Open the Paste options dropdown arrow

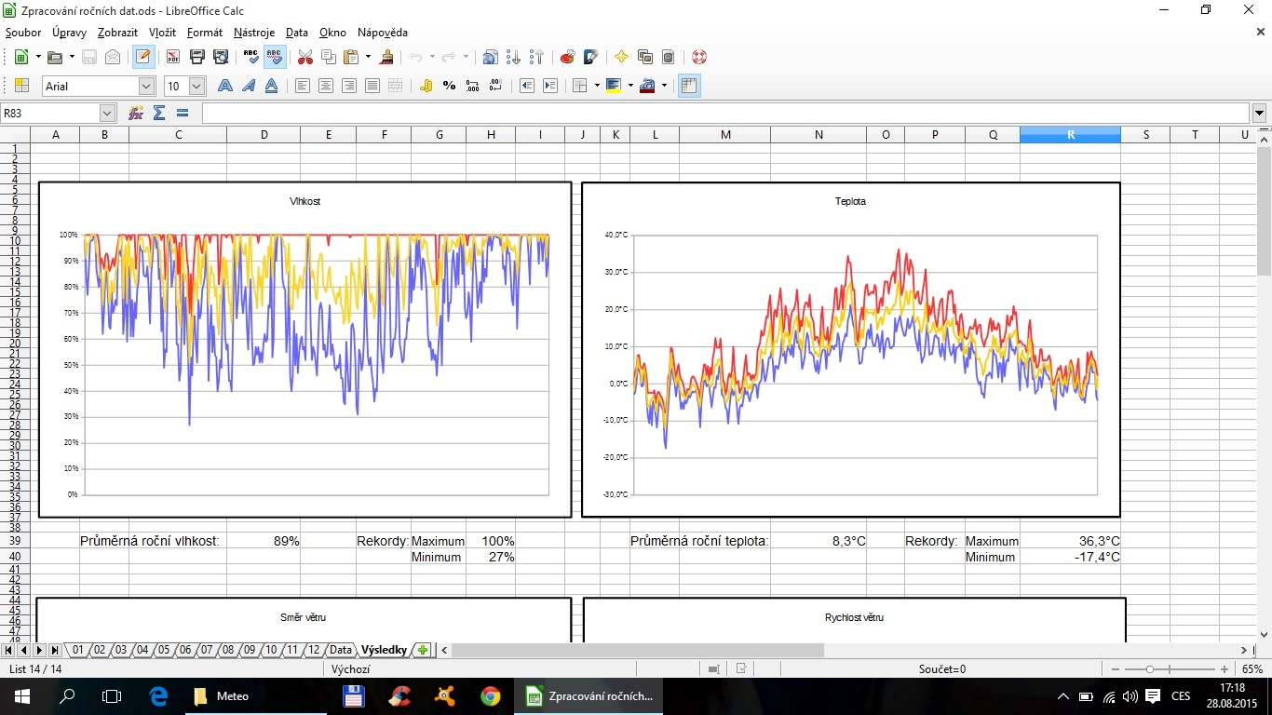368,57
